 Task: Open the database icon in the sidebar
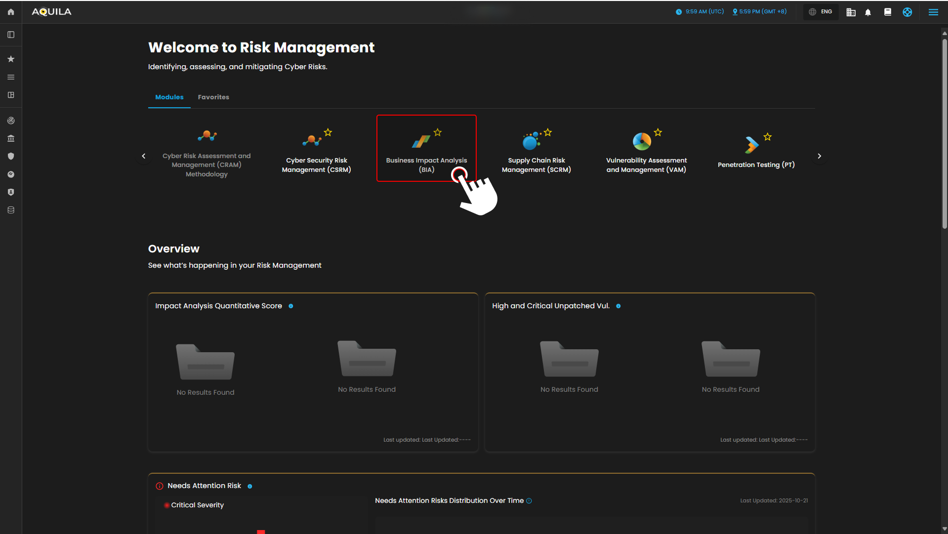pyautogui.click(x=11, y=210)
